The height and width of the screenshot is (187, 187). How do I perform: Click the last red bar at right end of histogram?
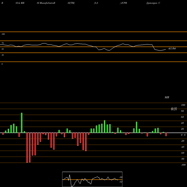(x=166, y=134)
